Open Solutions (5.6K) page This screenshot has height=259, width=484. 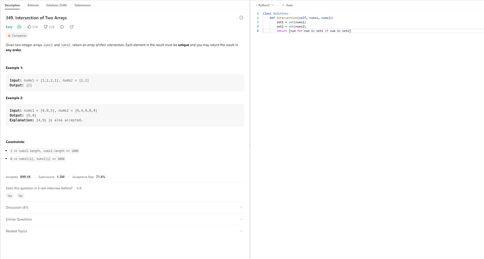56,5
